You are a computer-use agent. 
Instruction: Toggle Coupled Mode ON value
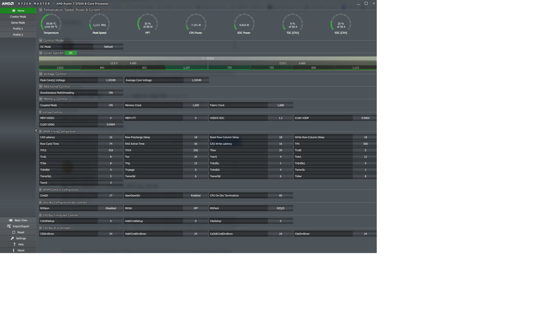coord(111,105)
